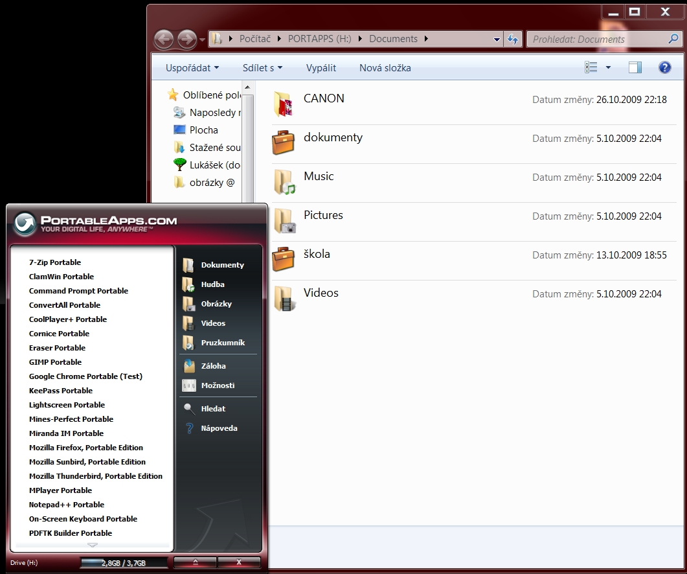
Task: Launch GIMP Portable
Action: (55, 362)
